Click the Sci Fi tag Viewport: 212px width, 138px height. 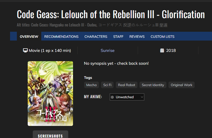point(107,85)
